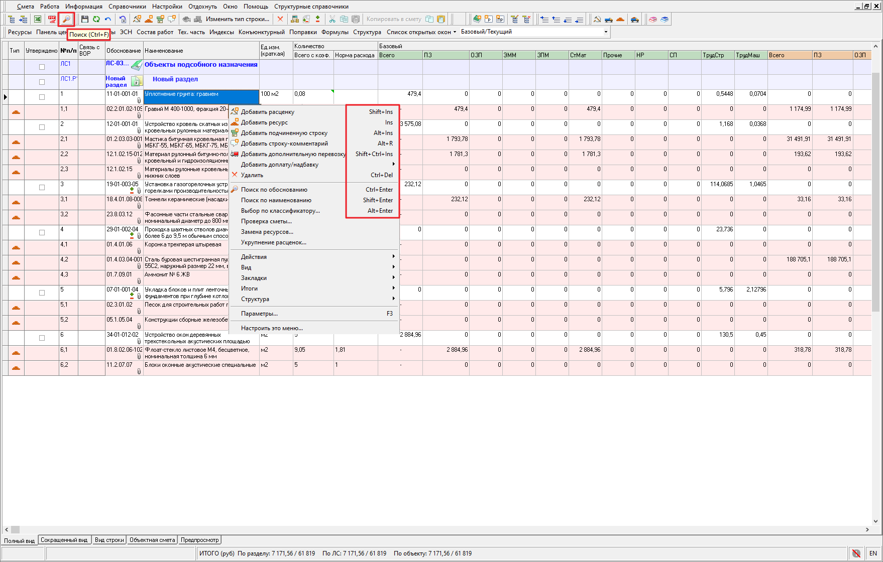Image resolution: width=883 pixels, height=562 pixels.
Task: Click the Excel export toolbar icon
Action: click(38, 19)
